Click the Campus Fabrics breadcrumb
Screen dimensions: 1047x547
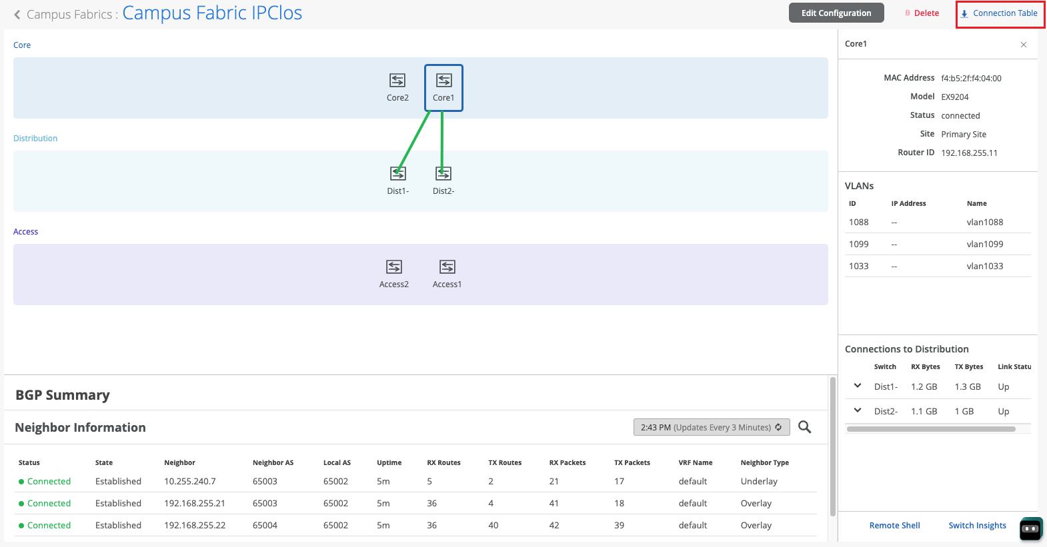pos(69,15)
